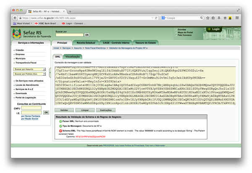Screen dimensions: 252x173
Task: Go to Inicial in the breadcrumb
Action: coord(56,48)
